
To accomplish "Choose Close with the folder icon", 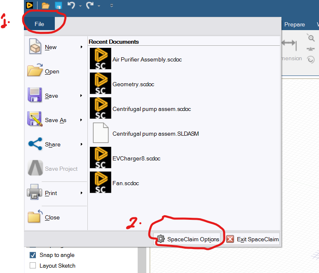I will [x=52, y=217].
